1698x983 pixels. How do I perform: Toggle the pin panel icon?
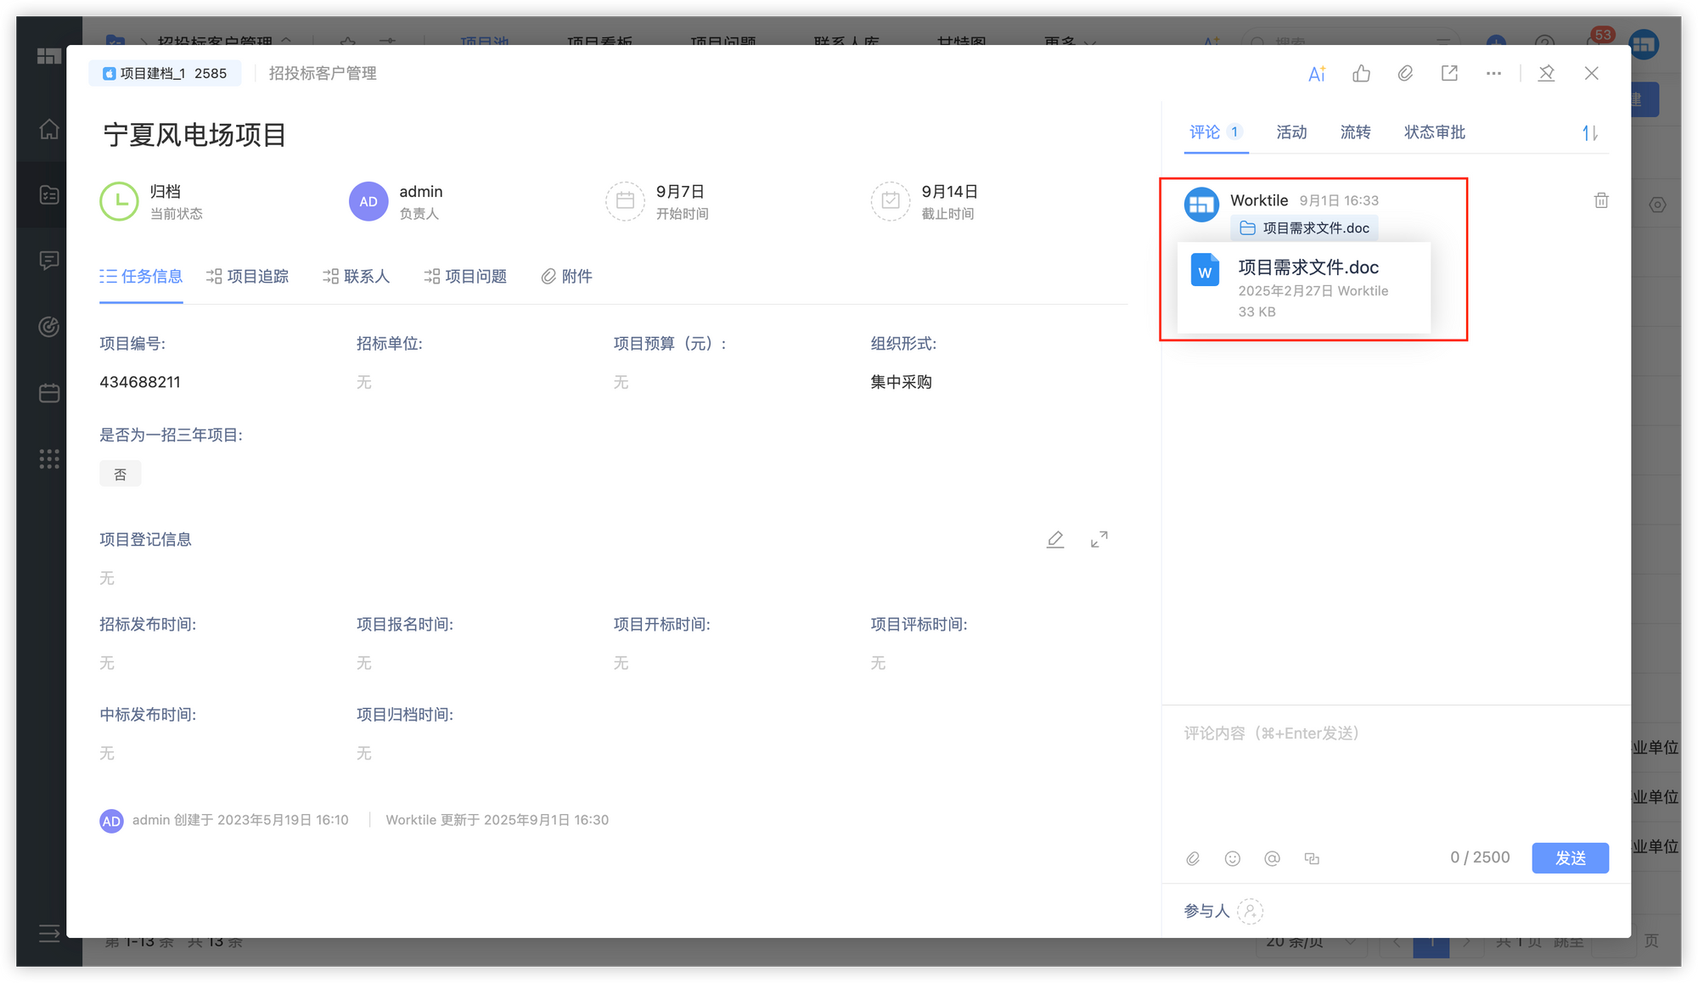[x=1546, y=74]
